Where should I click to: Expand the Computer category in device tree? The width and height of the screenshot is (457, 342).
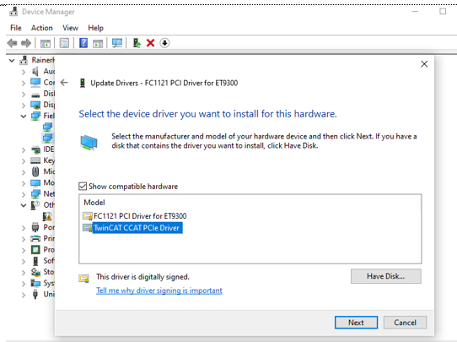(24, 83)
